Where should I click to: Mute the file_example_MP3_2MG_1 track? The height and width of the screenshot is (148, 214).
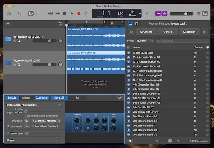pos(15,41)
